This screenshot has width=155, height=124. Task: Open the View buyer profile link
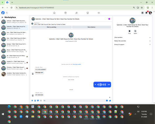77,64
